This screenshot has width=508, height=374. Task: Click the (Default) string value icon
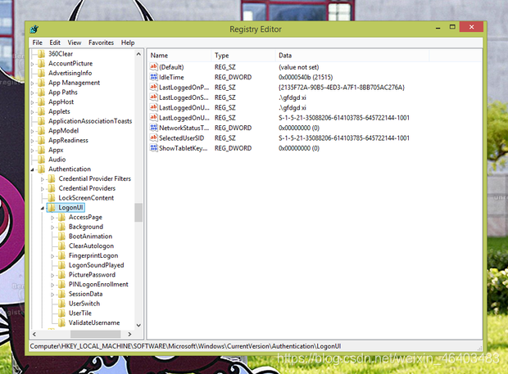coord(153,66)
